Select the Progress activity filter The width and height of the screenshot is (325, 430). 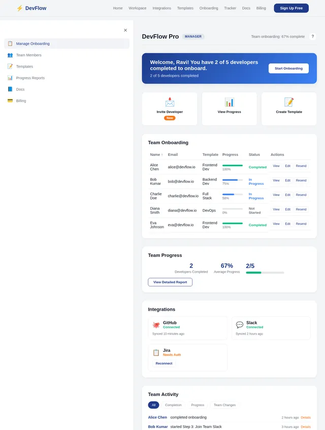click(198, 405)
